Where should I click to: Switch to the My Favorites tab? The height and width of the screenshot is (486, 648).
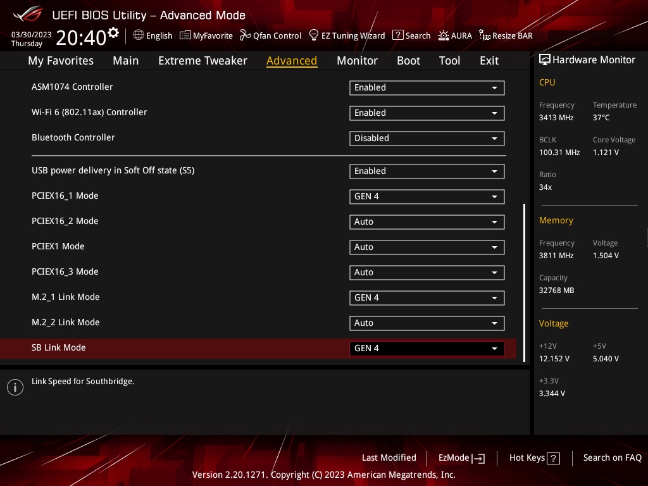(x=61, y=61)
